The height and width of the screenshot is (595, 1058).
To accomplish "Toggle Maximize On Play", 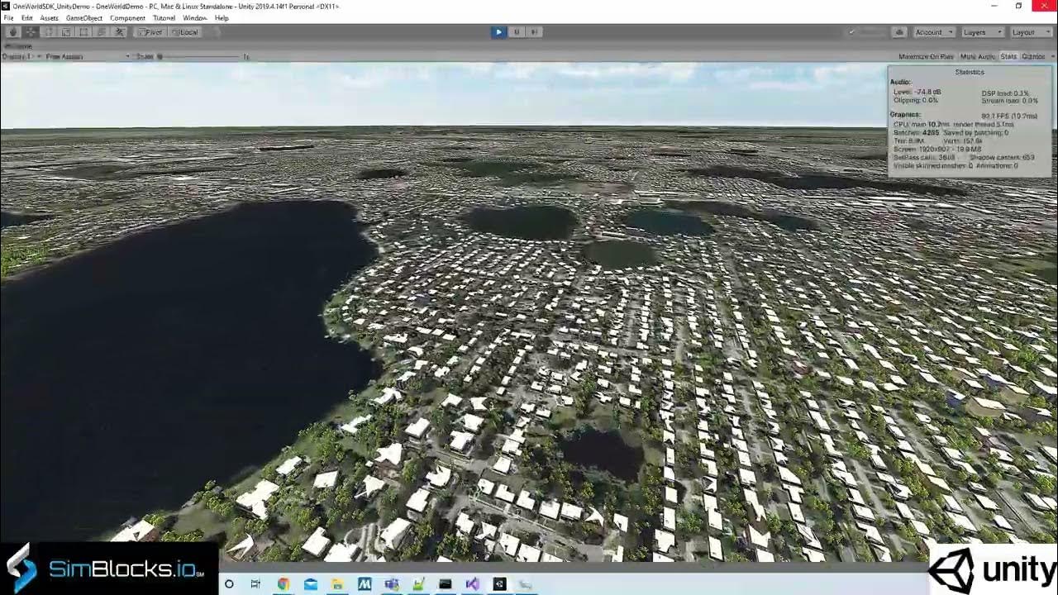I will coord(926,56).
